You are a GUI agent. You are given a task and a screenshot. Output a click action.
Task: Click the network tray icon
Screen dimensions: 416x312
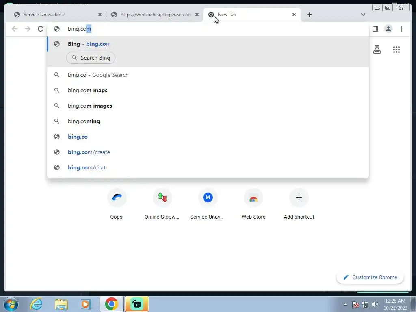[x=365, y=304]
